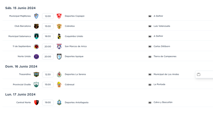This screenshot has height=114, width=213.
Task: Open the 12:00 Mejillones vs Copiapó match
Action: coord(48,16)
